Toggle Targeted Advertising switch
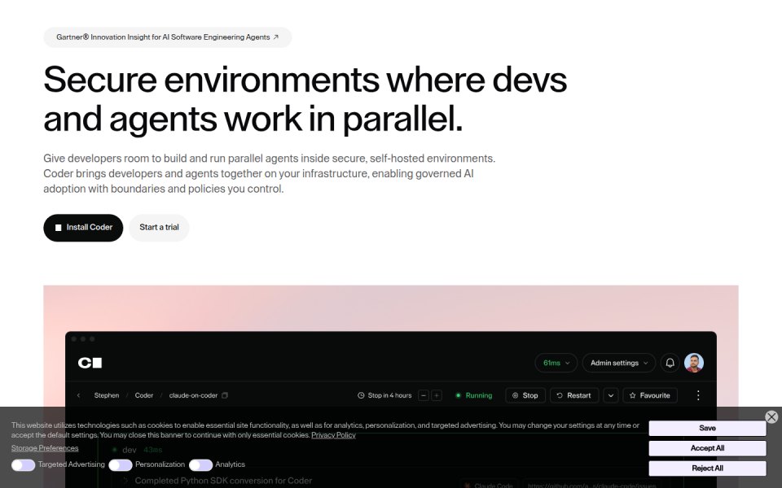The height and width of the screenshot is (488, 782). [24, 465]
